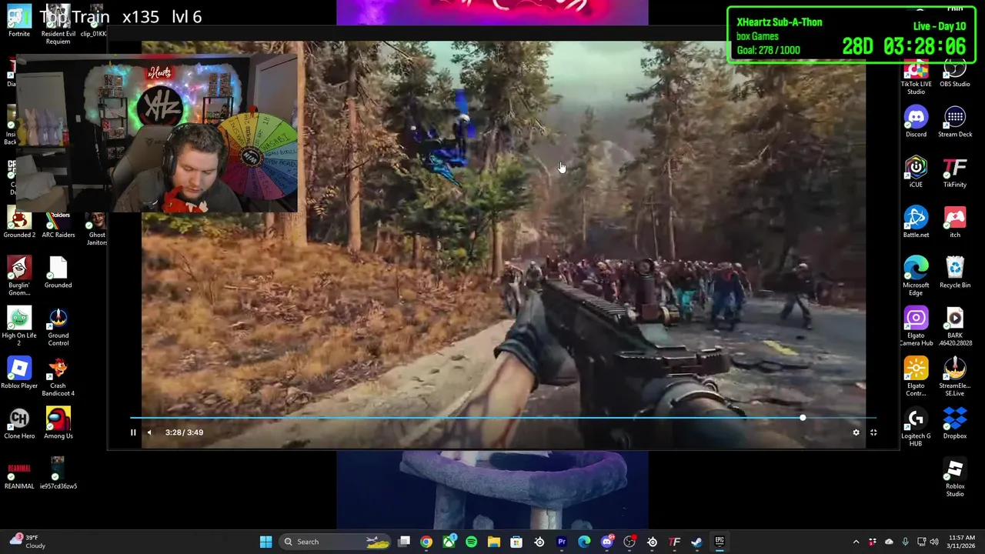Open Task View from the taskbar
Screen dimensions: 985x554
tap(404, 542)
